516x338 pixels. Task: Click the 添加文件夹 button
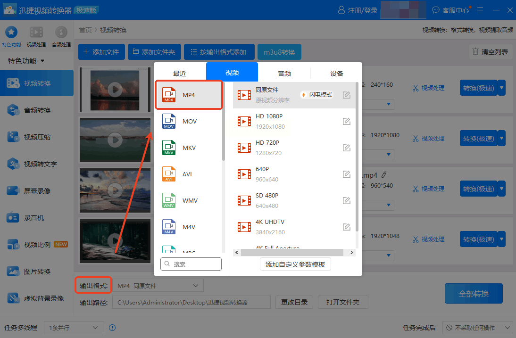click(154, 52)
